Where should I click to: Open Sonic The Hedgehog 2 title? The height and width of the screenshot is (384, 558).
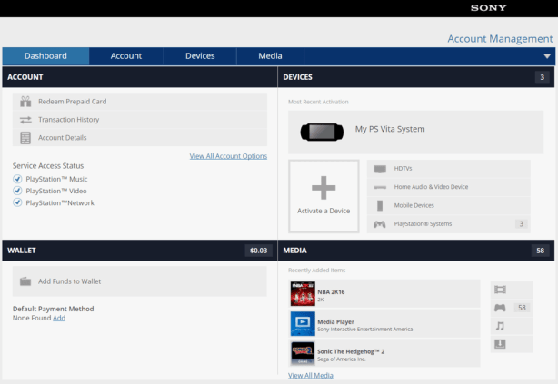pyautogui.click(x=351, y=351)
